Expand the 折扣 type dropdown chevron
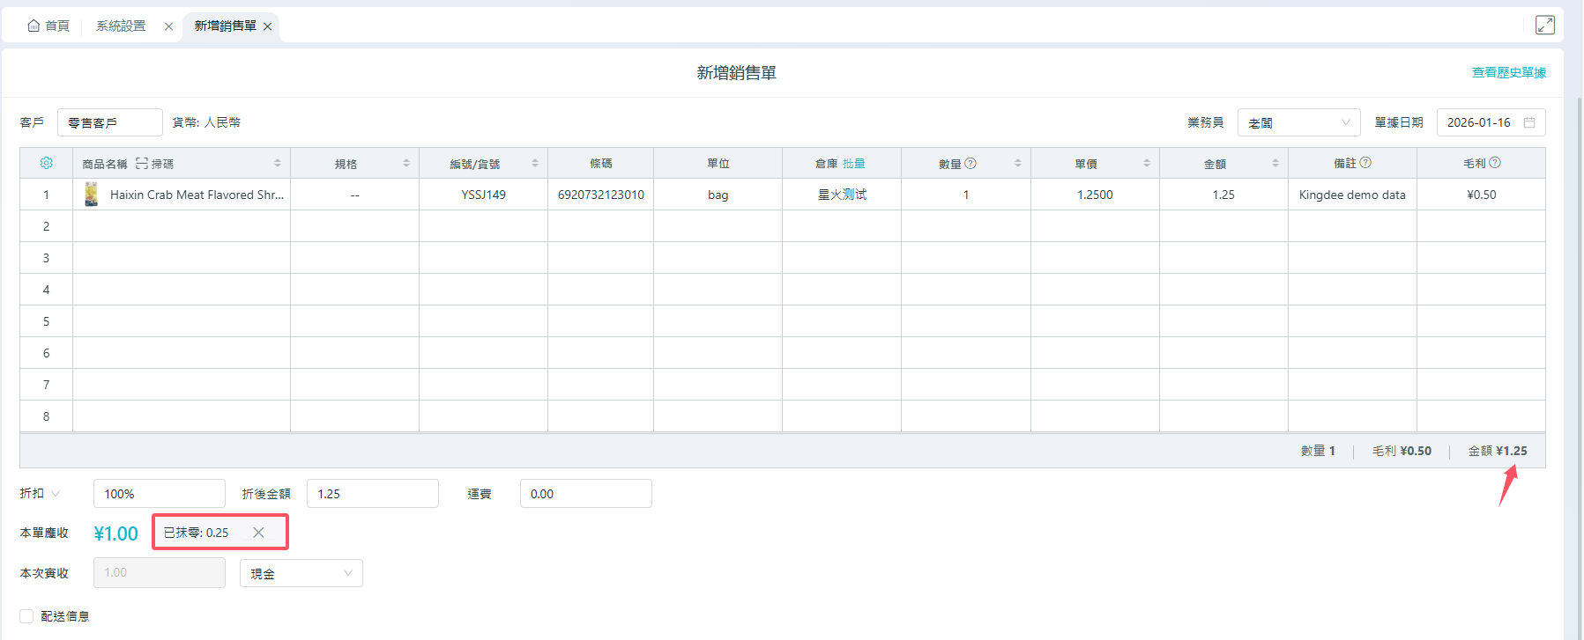 click(x=56, y=494)
